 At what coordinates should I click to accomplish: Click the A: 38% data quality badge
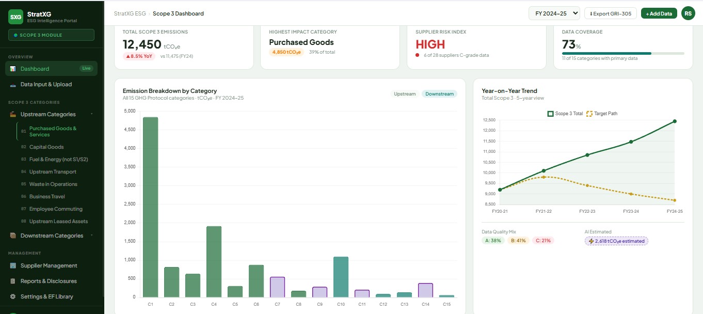coord(493,241)
